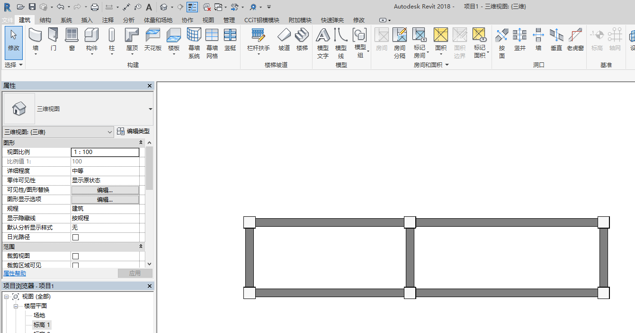Close the 属性 panel
The height and width of the screenshot is (333, 635).
point(150,86)
